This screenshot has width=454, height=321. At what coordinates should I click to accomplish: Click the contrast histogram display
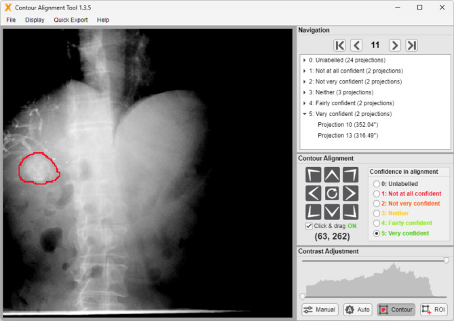pos(375,280)
